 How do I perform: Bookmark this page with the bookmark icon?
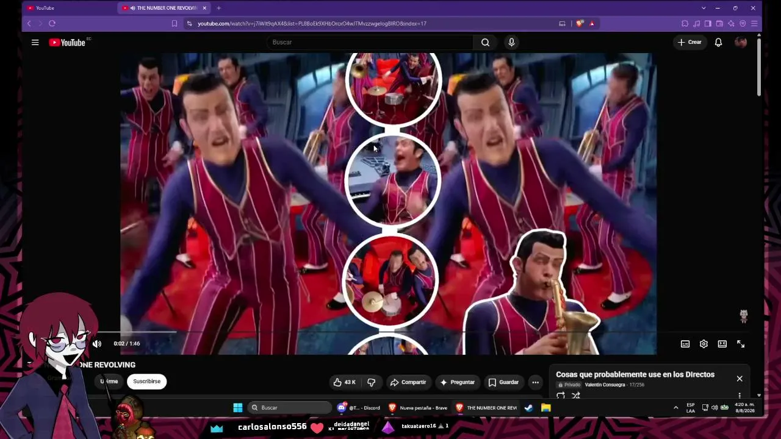click(x=175, y=24)
